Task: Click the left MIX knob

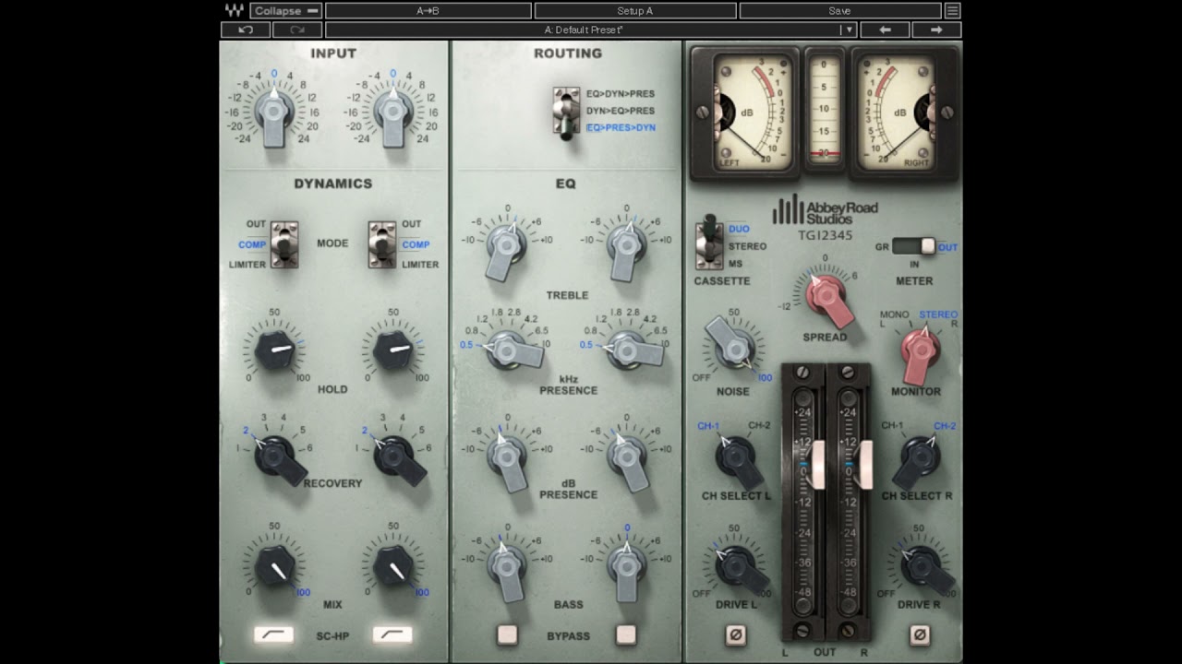Action: [x=274, y=565]
